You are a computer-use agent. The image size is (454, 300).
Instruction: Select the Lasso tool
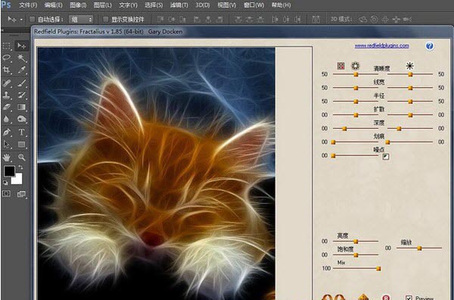pos(6,58)
